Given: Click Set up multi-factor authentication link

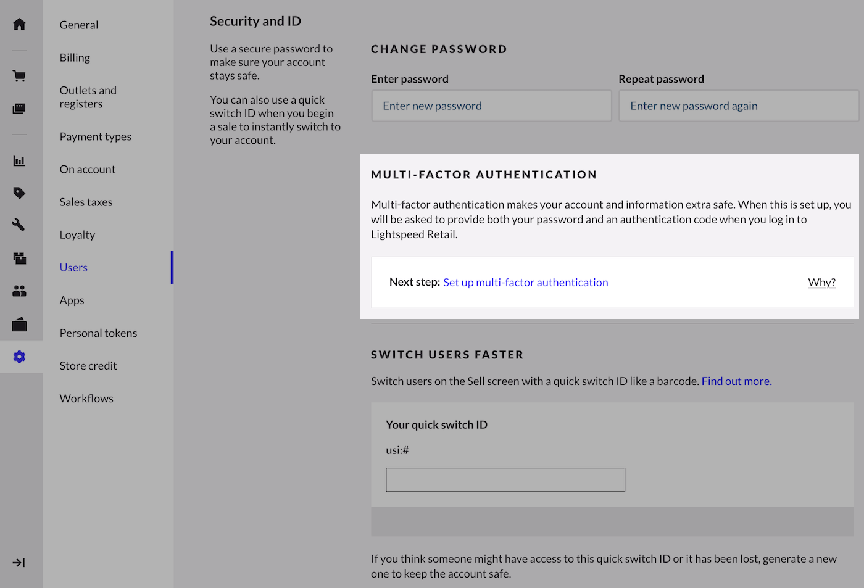Looking at the screenshot, I should pyautogui.click(x=525, y=283).
